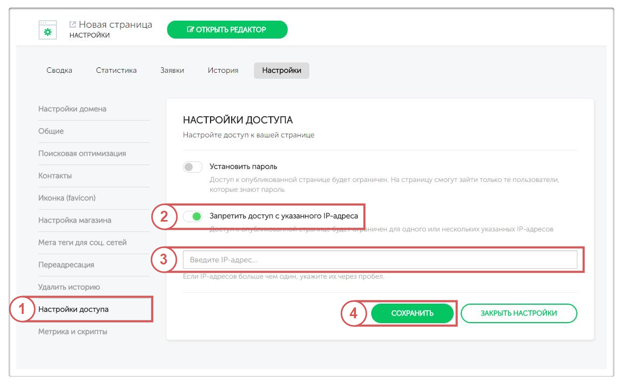623x384 pixels.
Task: Select Общие in the settings sidebar
Action: 51,131
